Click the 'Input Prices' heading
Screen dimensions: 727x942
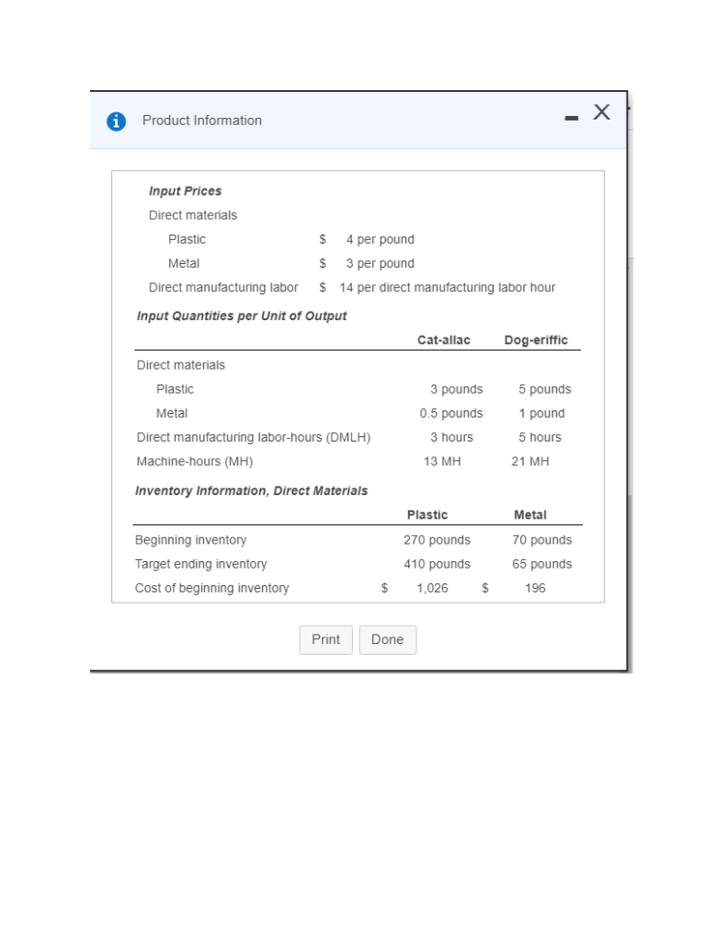coord(186,191)
